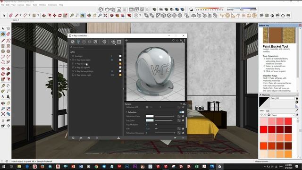Image resolution: width=302 pixels, height=170 pixels.
Task: Toggle the V-Ray Rectangle Light enable box
Action: coord(120,71)
